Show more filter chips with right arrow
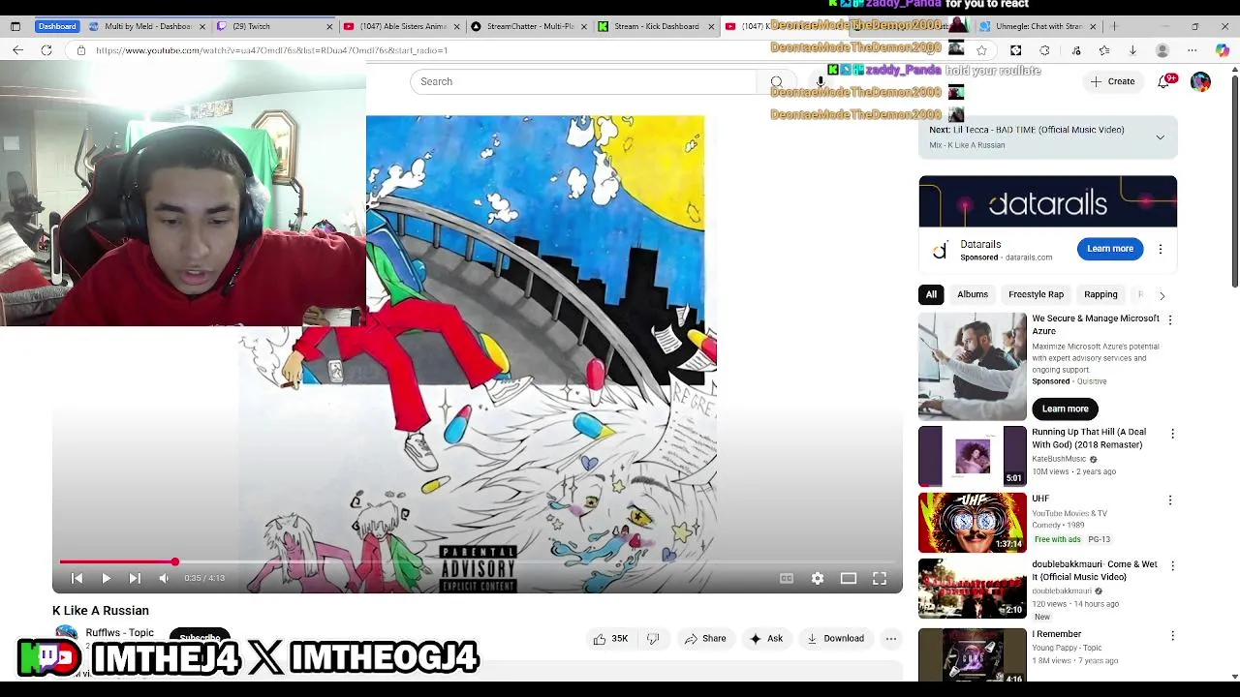The height and width of the screenshot is (697, 1240). (1162, 295)
